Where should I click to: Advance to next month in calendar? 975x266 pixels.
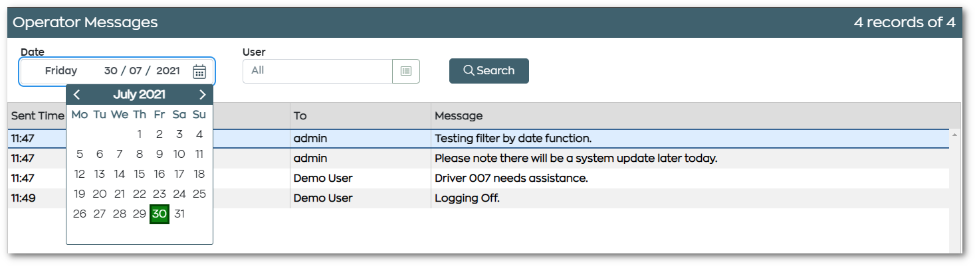coord(203,95)
